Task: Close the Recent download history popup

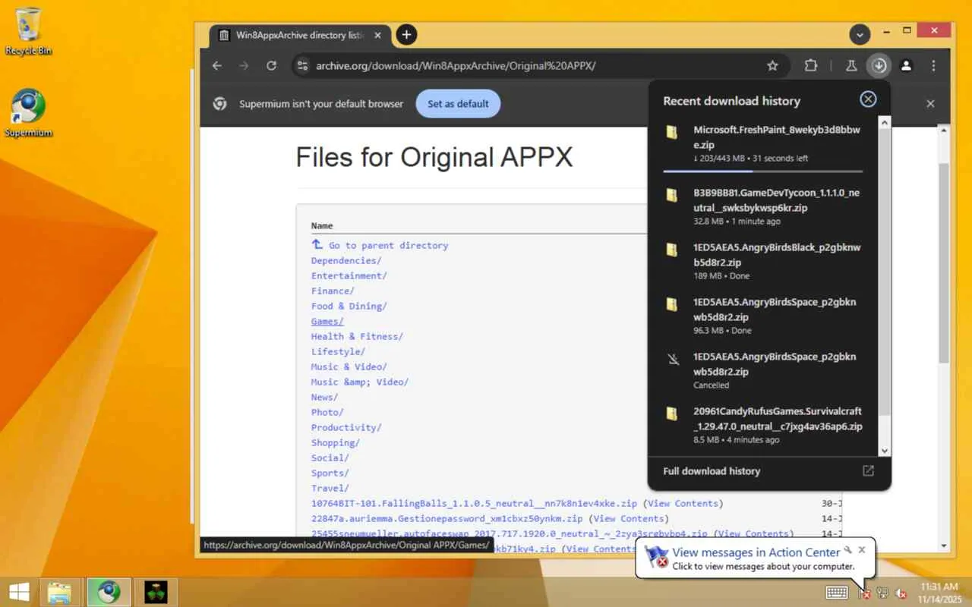Action: click(868, 99)
